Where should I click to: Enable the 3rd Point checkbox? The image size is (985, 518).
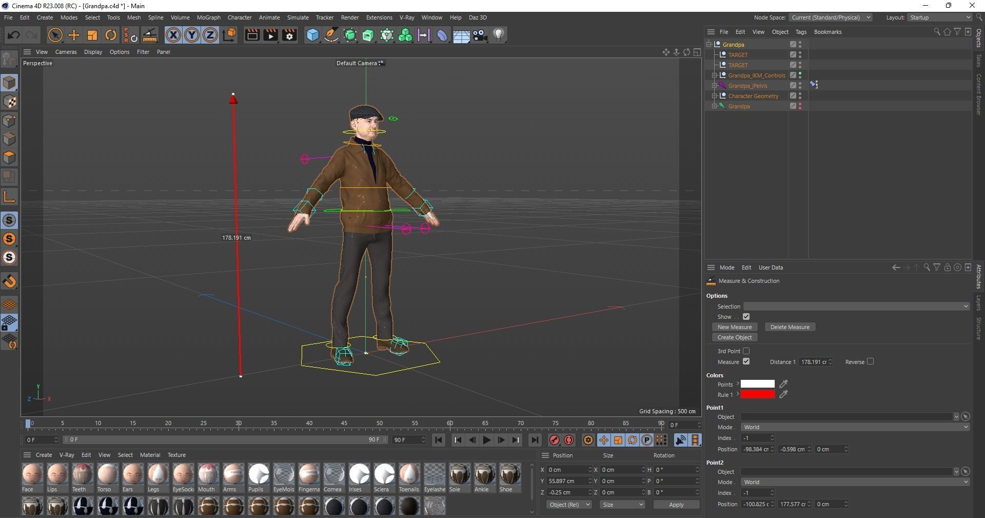[746, 351]
